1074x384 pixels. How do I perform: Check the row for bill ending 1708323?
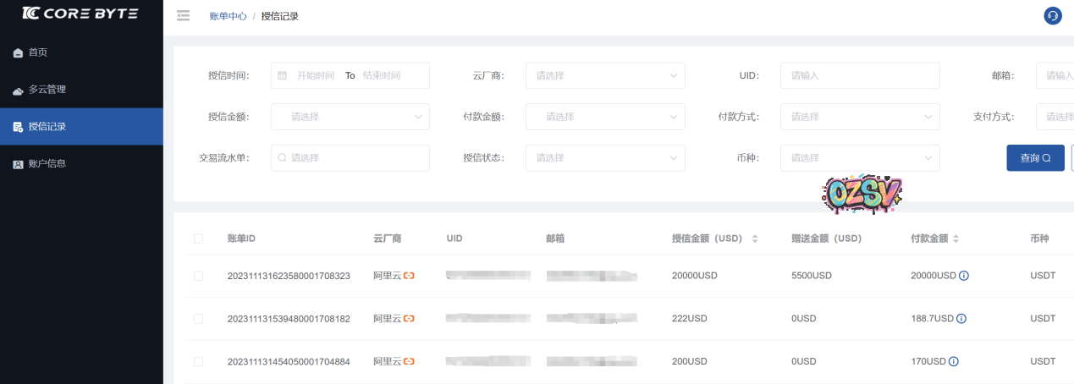(x=198, y=276)
